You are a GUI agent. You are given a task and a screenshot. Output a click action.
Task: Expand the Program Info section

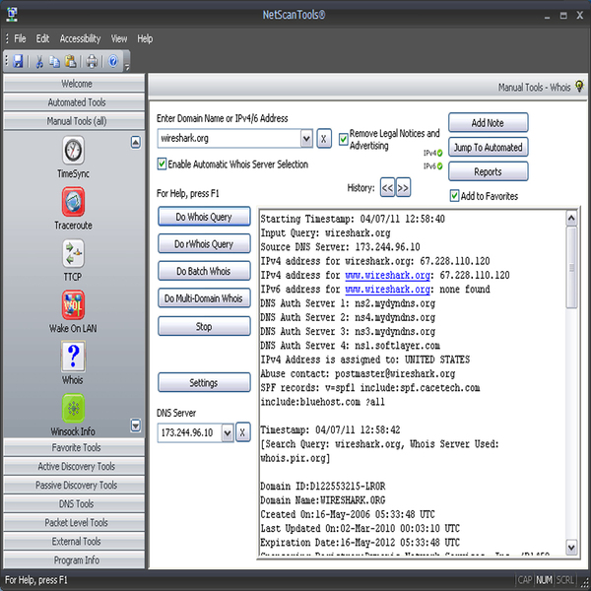(x=74, y=560)
